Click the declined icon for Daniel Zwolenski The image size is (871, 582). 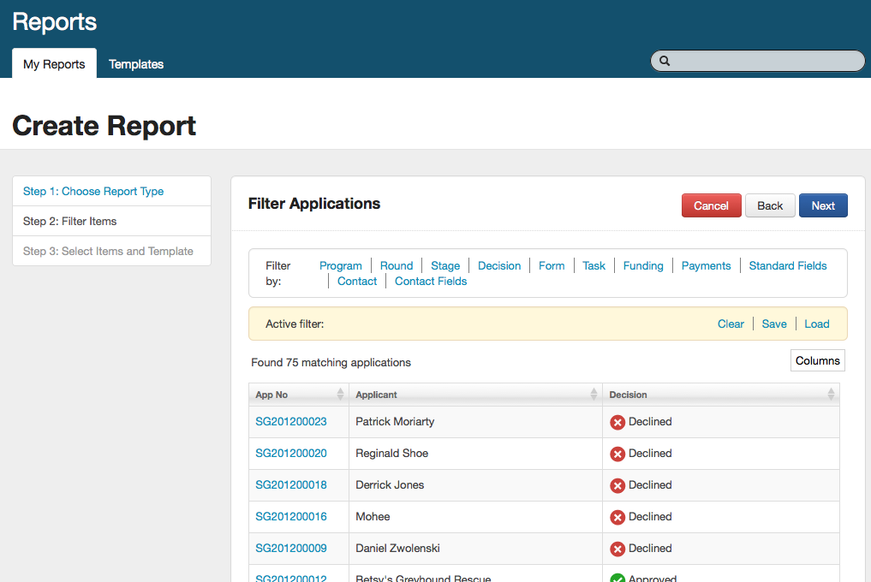click(617, 549)
